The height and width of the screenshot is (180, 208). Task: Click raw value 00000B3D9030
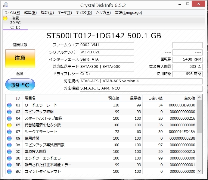point(182,105)
